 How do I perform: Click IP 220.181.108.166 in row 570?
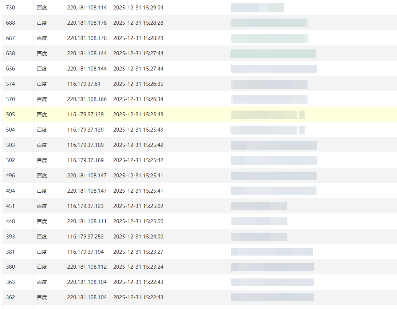click(x=87, y=99)
